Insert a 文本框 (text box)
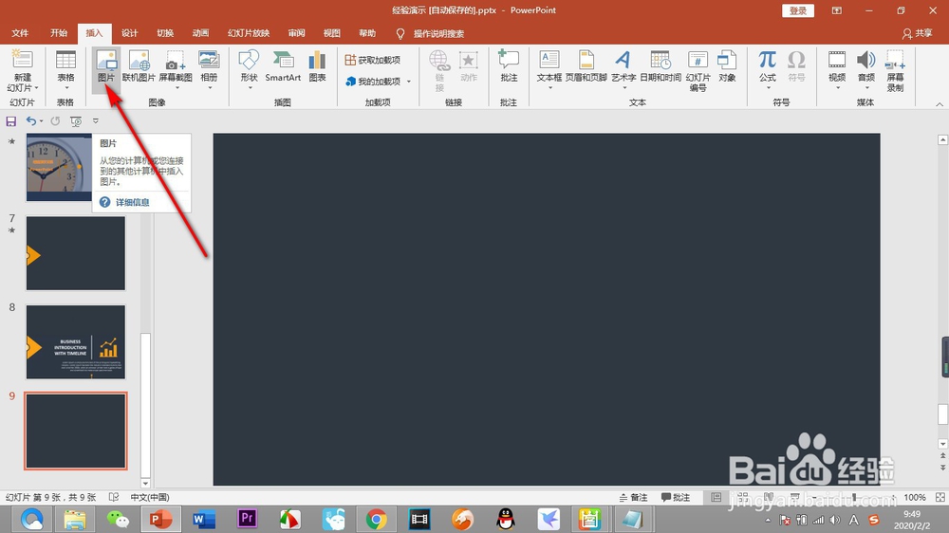Viewport: 949px width, 533px height. pos(549,66)
